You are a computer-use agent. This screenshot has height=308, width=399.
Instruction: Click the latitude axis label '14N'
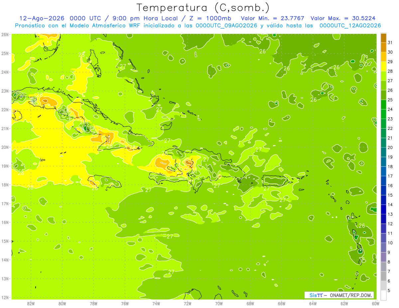5,260
